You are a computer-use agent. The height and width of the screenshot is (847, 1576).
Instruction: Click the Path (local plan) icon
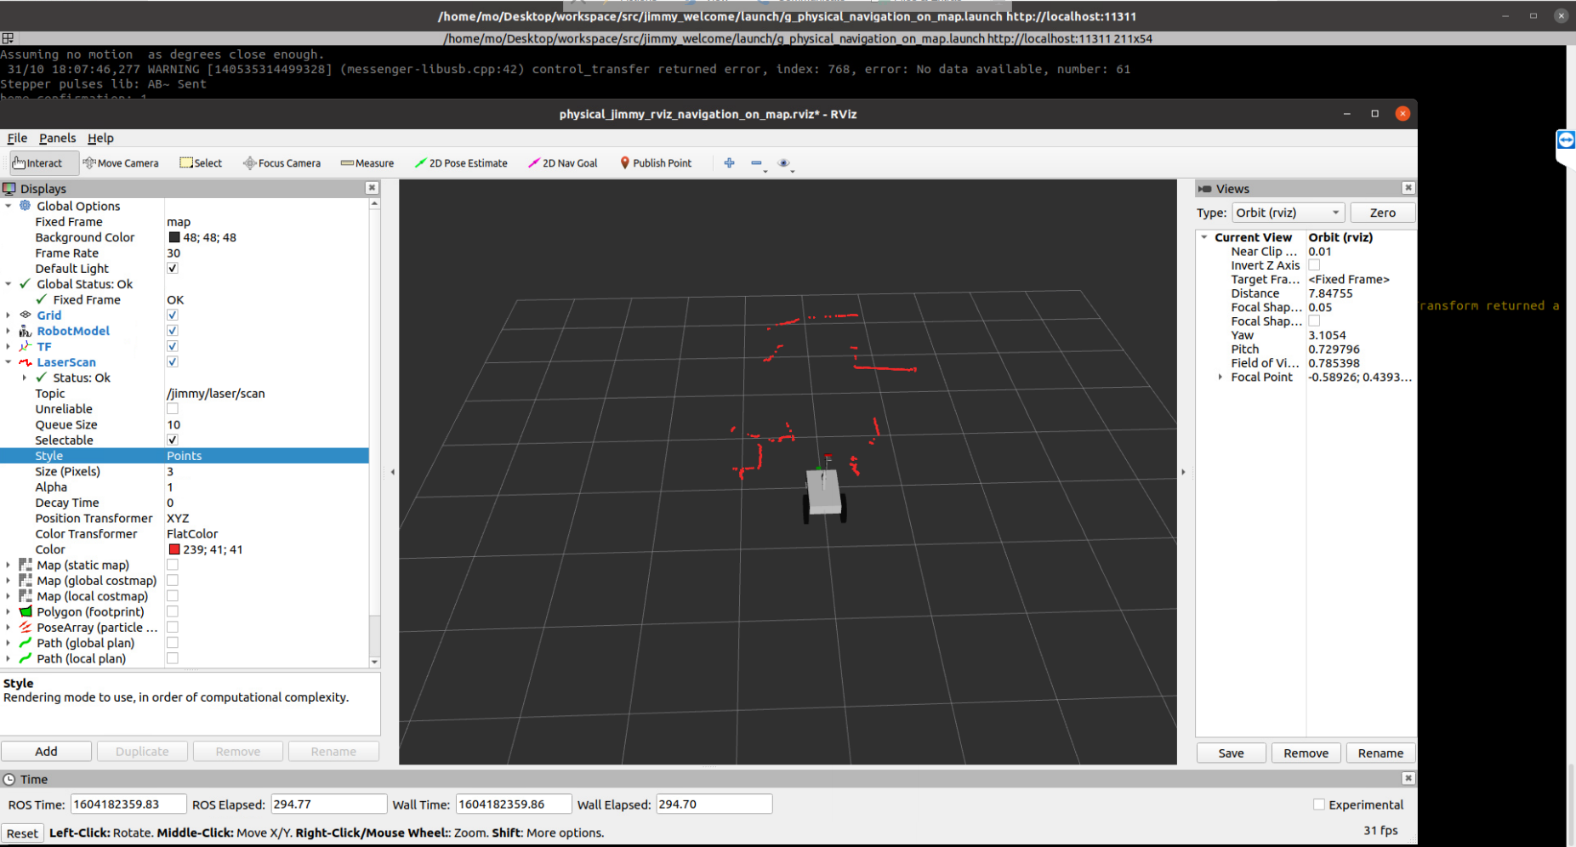(x=26, y=659)
